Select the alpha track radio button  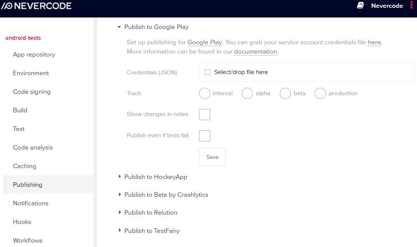(247, 93)
